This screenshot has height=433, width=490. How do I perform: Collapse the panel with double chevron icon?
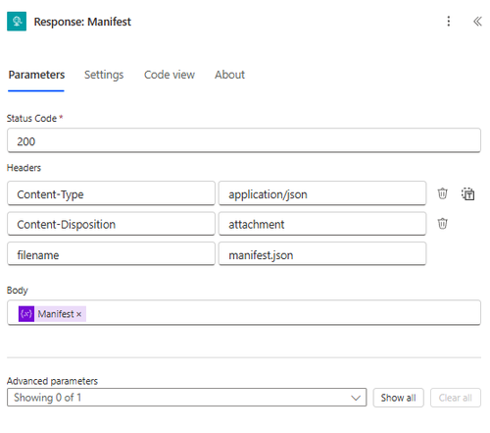(x=477, y=22)
